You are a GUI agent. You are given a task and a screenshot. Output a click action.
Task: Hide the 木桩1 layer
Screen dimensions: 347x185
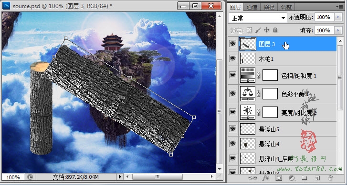[x=232, y=58]
